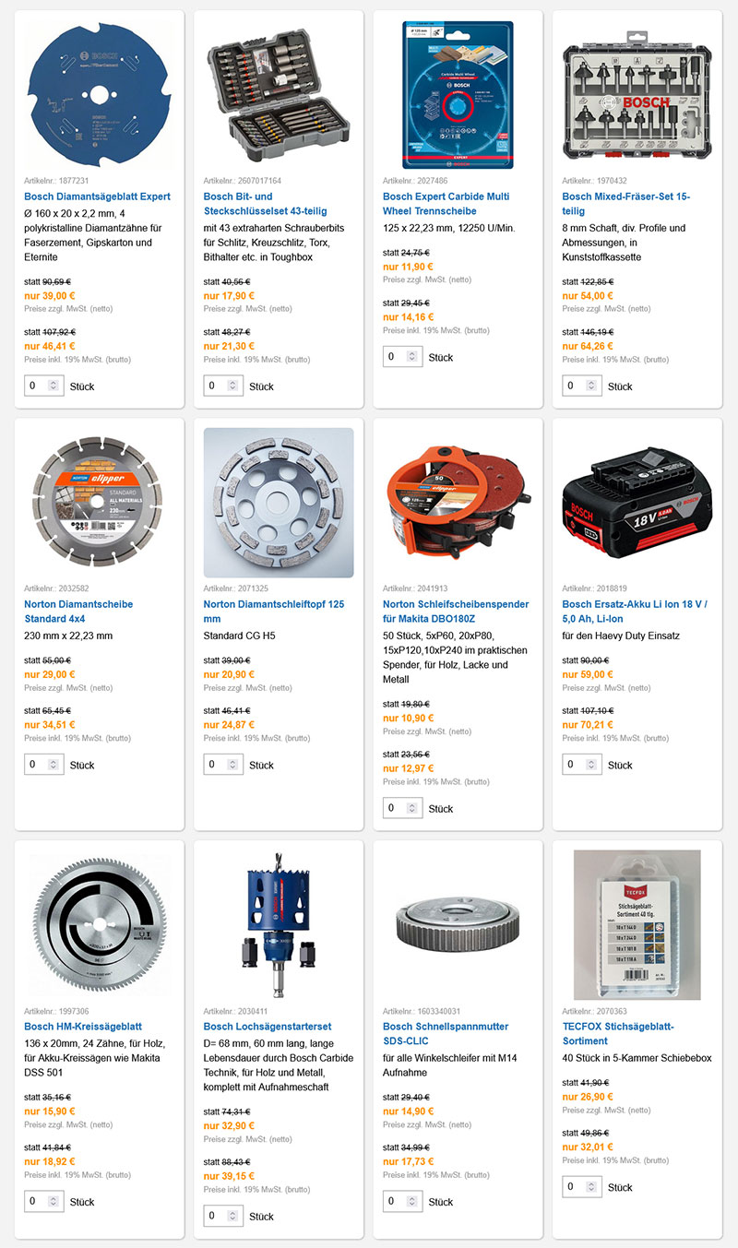738x1248 pixels.
Task: Open the TECFOX Stichsägeblatt box photo
Action: (637, 925)
